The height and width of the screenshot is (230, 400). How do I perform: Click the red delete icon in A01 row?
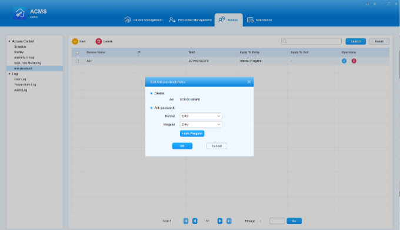tap(354, 61)
